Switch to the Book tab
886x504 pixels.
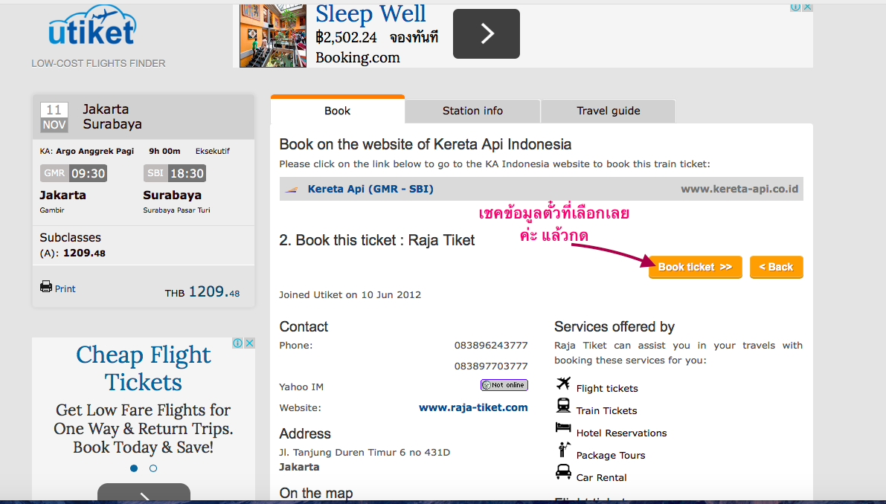coord(337,110)
